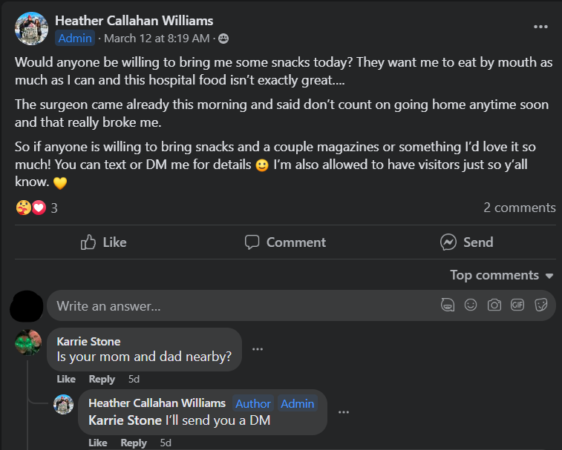Click the Comment button under post
This screenshot has height=450, width=562.
(x=285, y=242)
